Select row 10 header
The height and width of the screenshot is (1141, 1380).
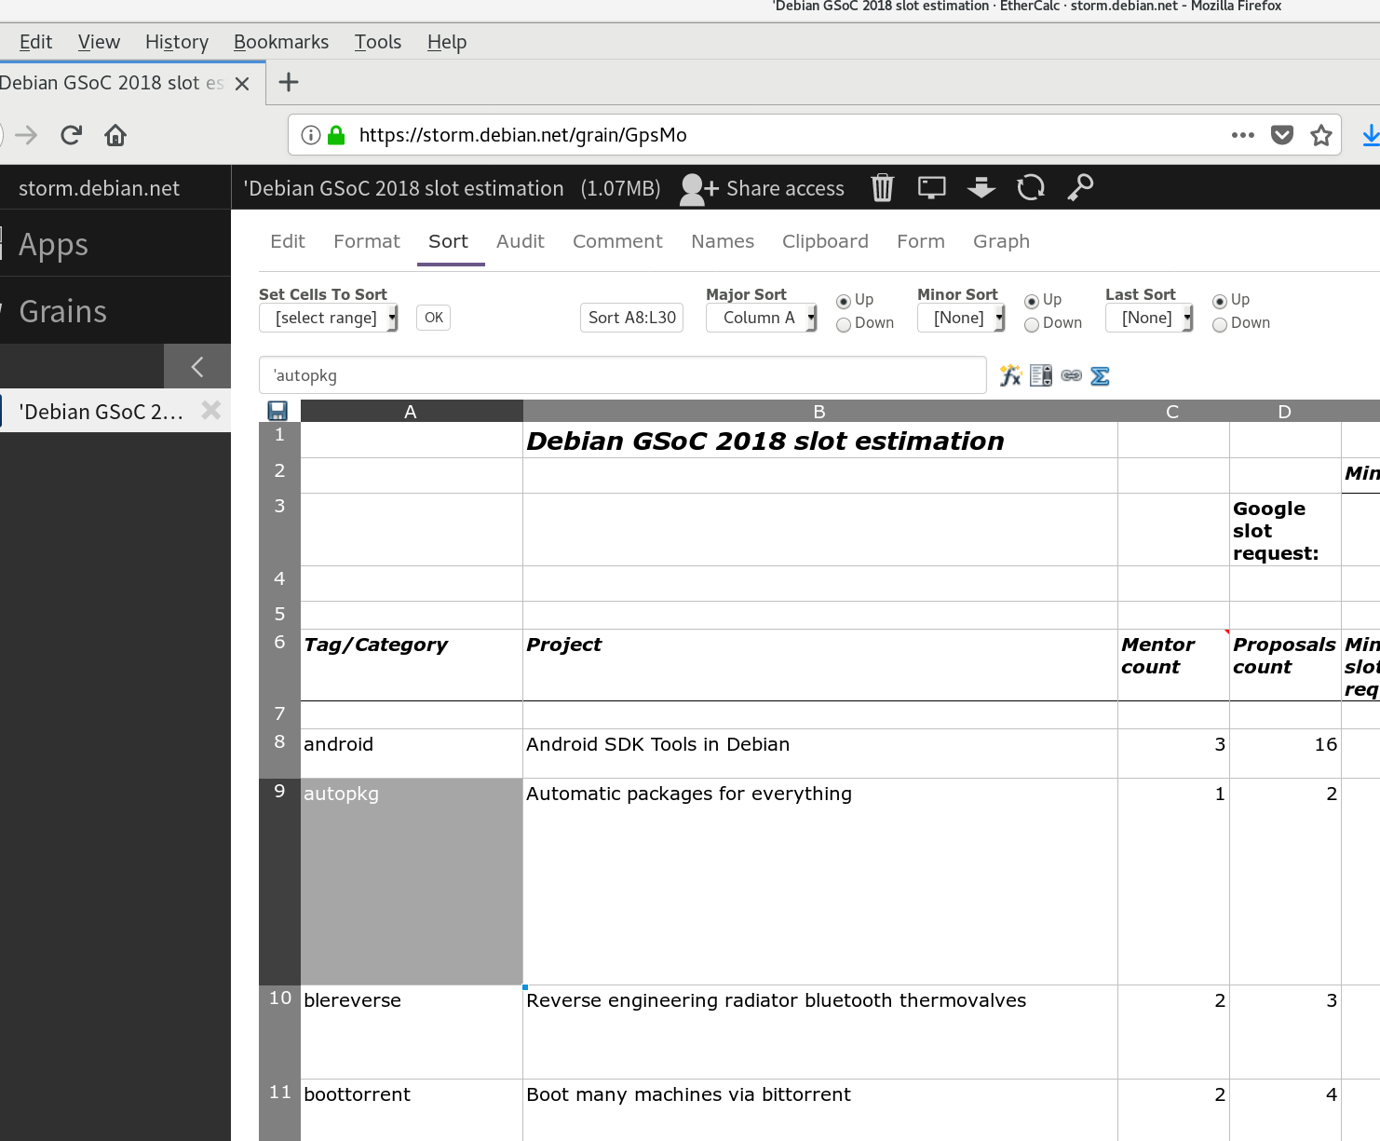pyautogui.click(x=279, y=1032)
